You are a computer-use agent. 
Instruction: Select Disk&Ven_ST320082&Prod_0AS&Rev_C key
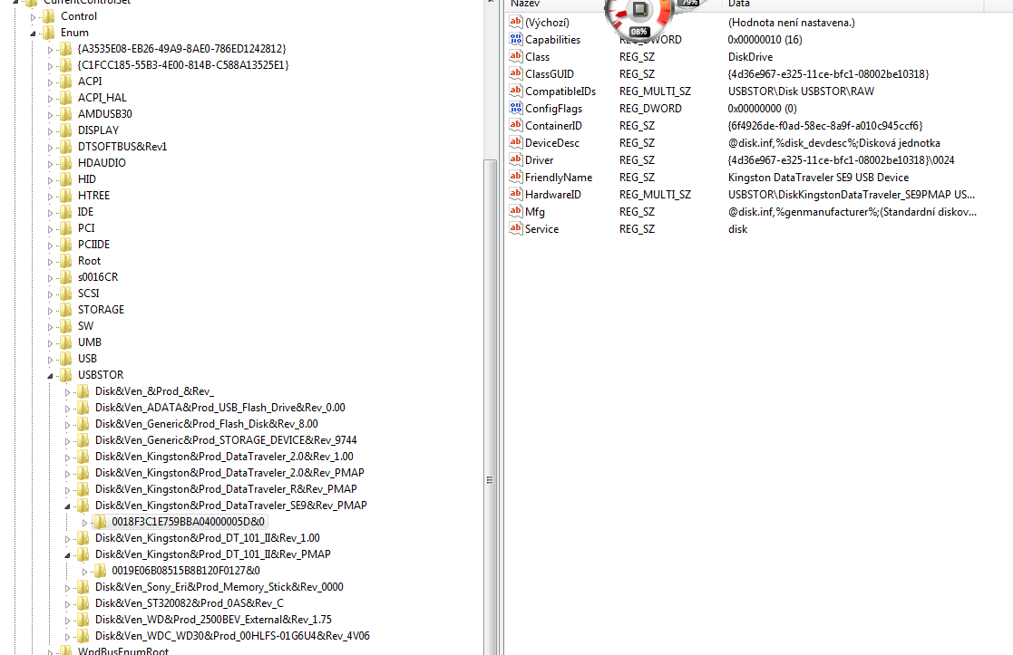point(190,603)
